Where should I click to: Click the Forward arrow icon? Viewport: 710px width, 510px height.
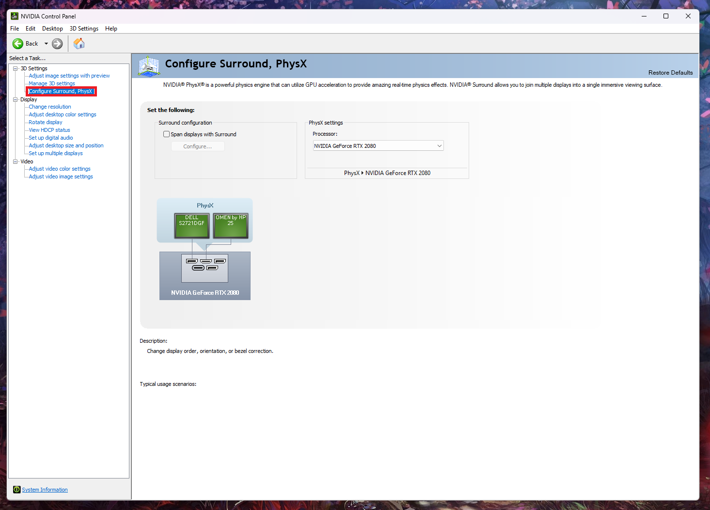[x=57, y=44]
